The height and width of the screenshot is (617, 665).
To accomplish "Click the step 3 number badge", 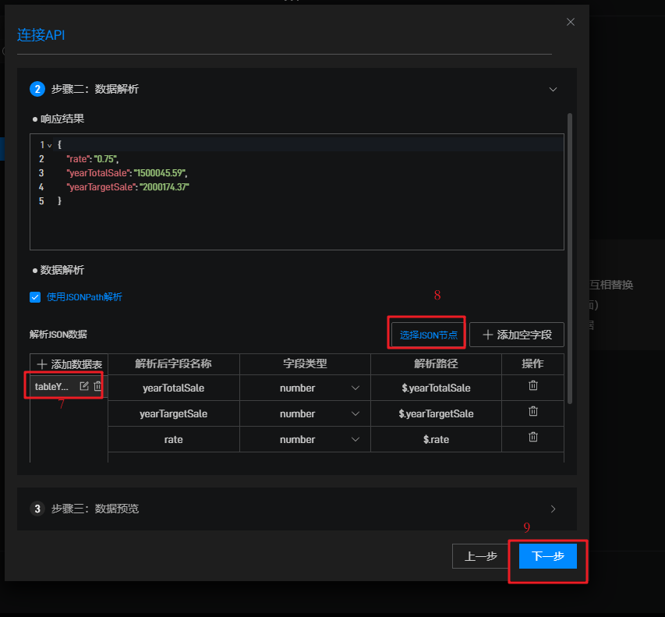I will point(37,509).
